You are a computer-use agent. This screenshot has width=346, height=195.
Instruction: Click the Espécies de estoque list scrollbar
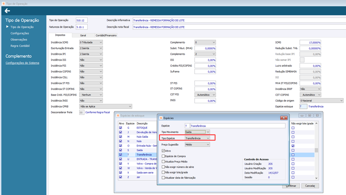coord(316,151)
